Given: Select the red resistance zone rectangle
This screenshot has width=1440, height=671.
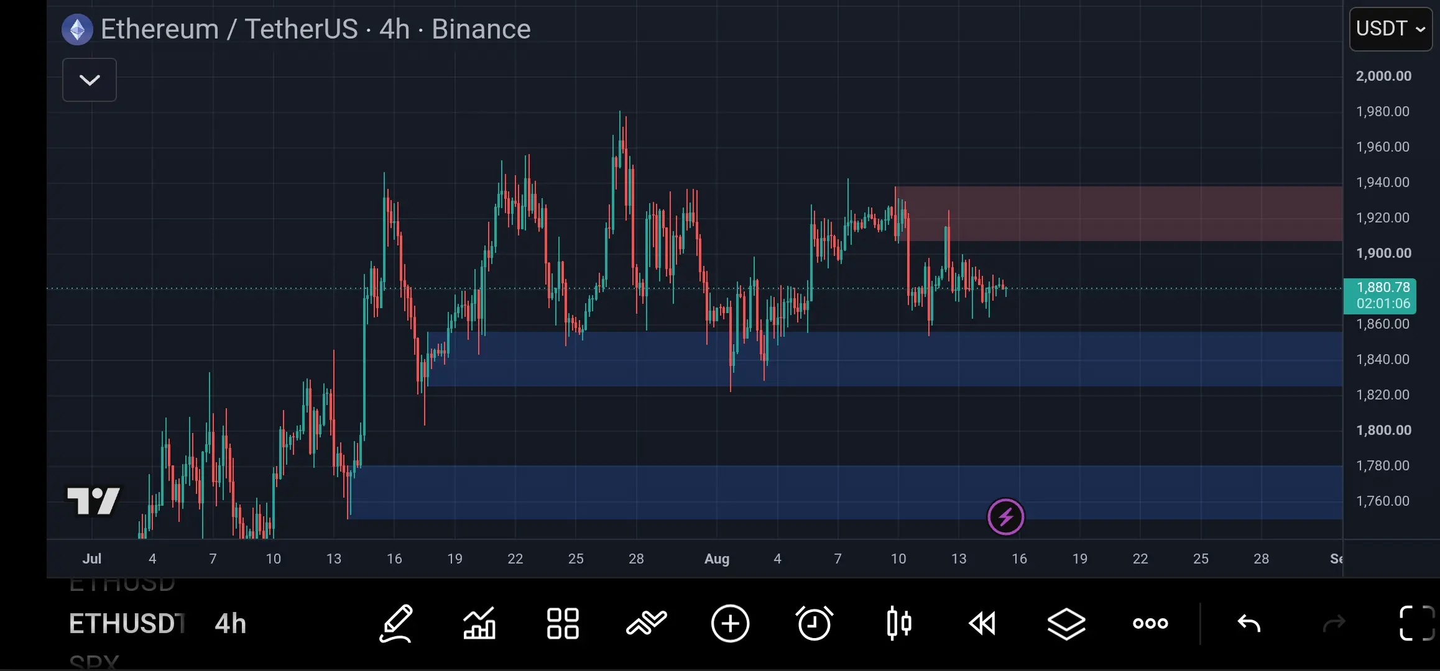Looking at the screenshot, I should pyautogui.click(x=1119, y=214).
